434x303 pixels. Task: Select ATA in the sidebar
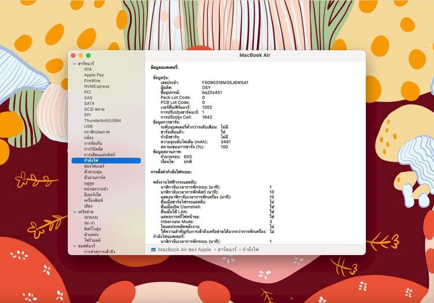click(x=88, y=69)
